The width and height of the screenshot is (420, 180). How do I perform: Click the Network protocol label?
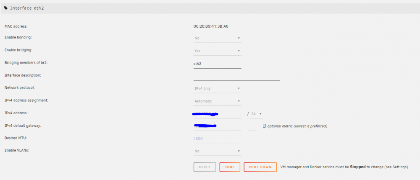coord(20,87)
